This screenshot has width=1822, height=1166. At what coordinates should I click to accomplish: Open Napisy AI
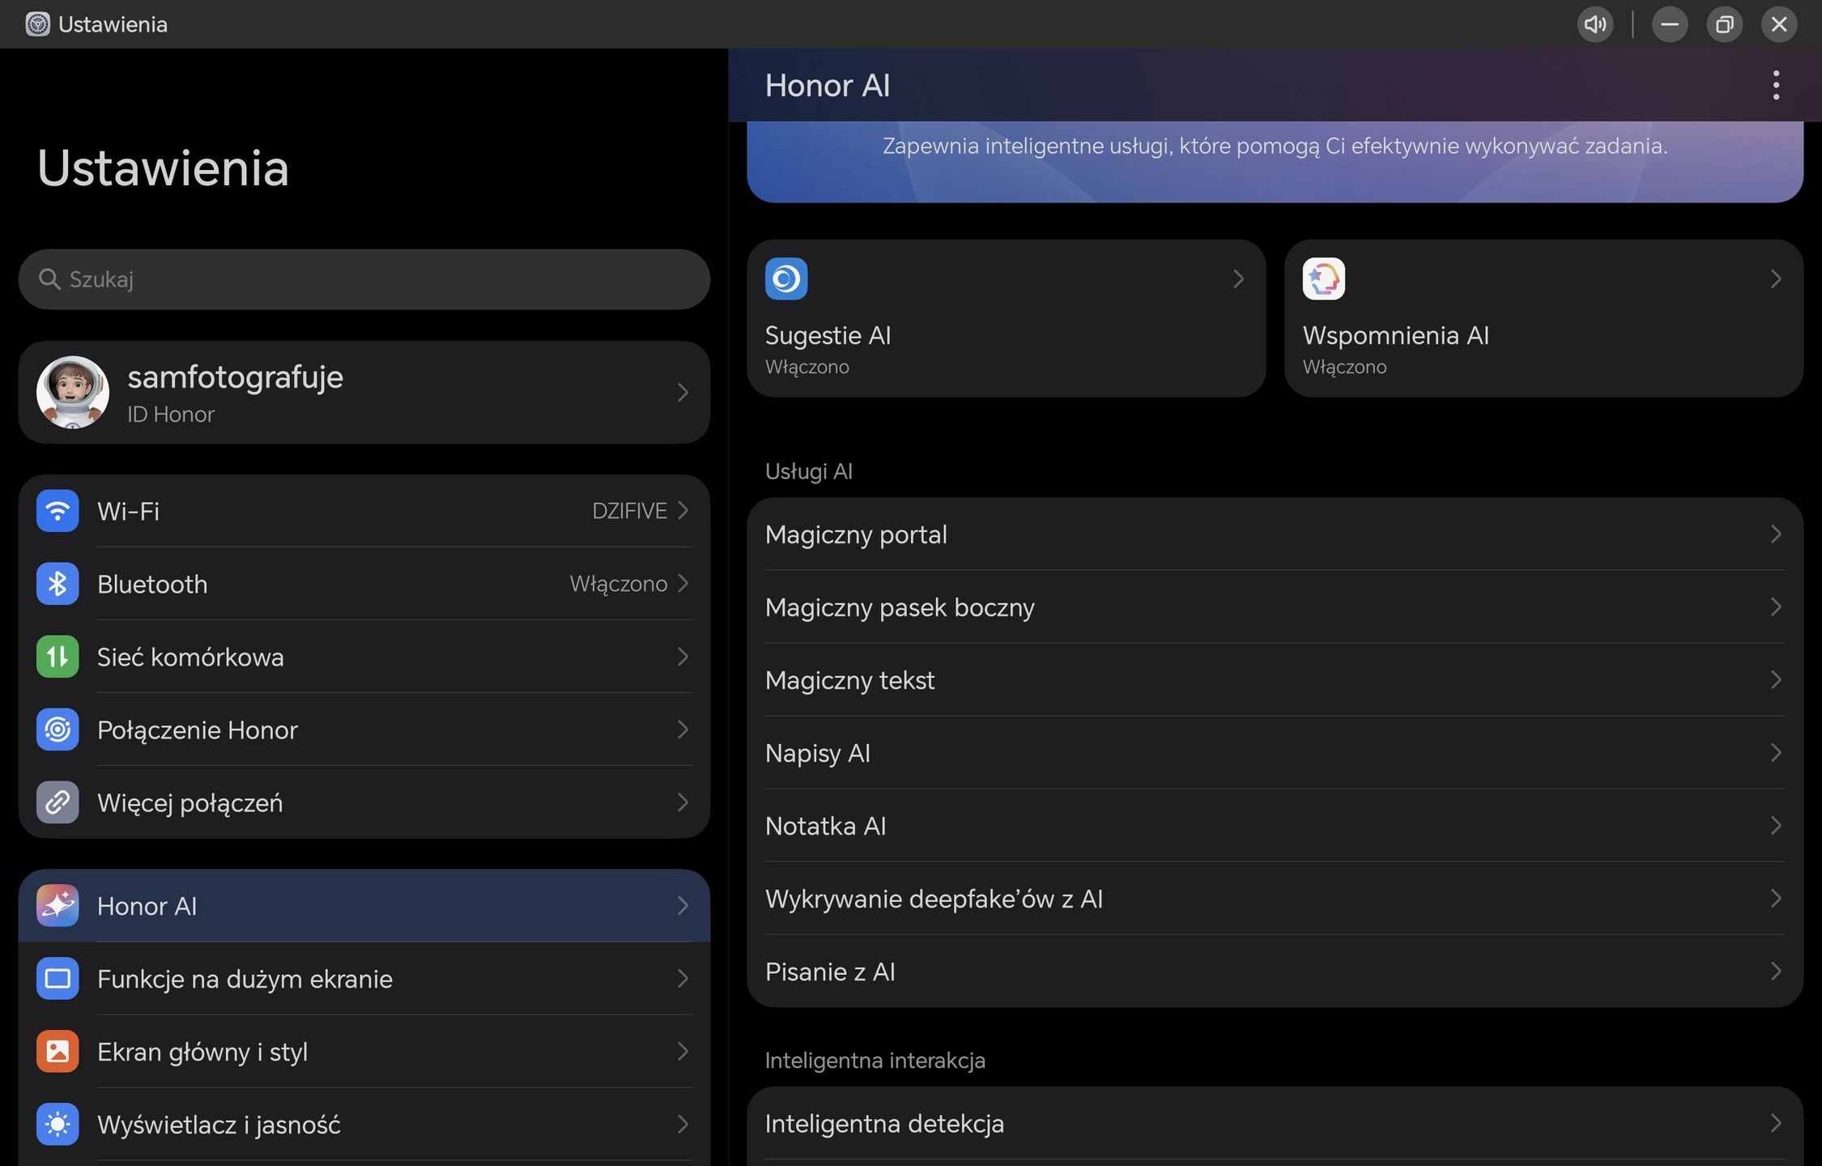(x=1275, y=753)
